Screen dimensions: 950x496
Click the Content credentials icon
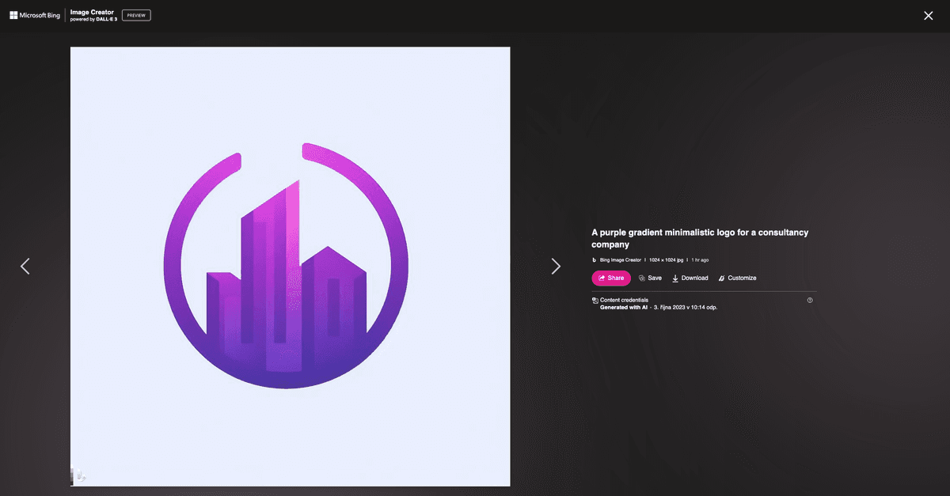(595, 301)
